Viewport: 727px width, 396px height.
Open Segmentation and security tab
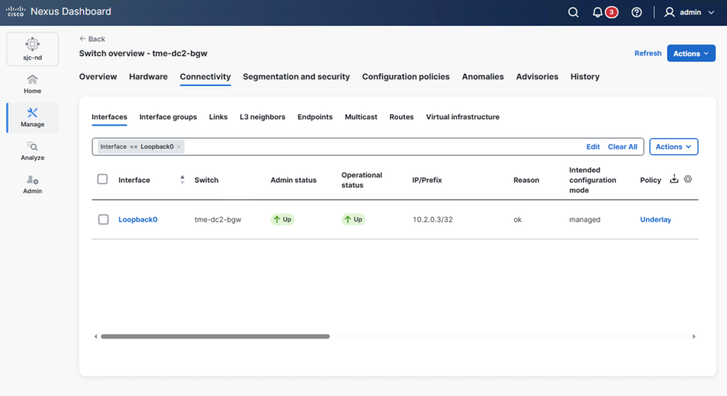296,77
